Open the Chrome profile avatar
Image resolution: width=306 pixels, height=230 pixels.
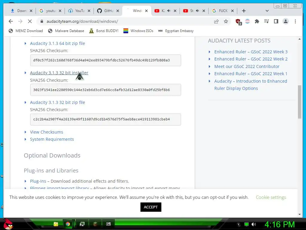coord(285,21)
